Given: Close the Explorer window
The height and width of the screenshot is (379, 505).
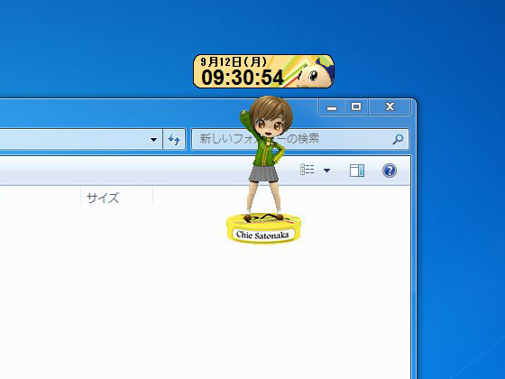Looking at the screenshot, I should pos(390,106).
